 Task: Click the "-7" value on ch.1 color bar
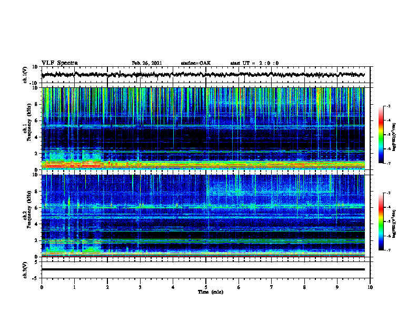[x=388, y=163]
